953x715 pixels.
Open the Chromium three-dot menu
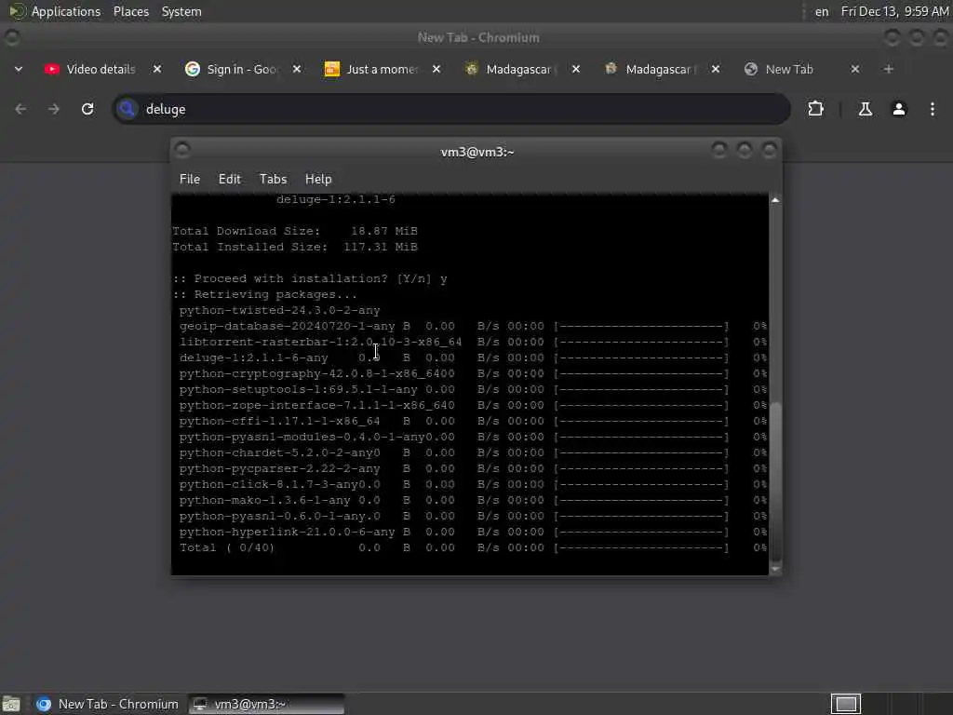coord(933,109)
